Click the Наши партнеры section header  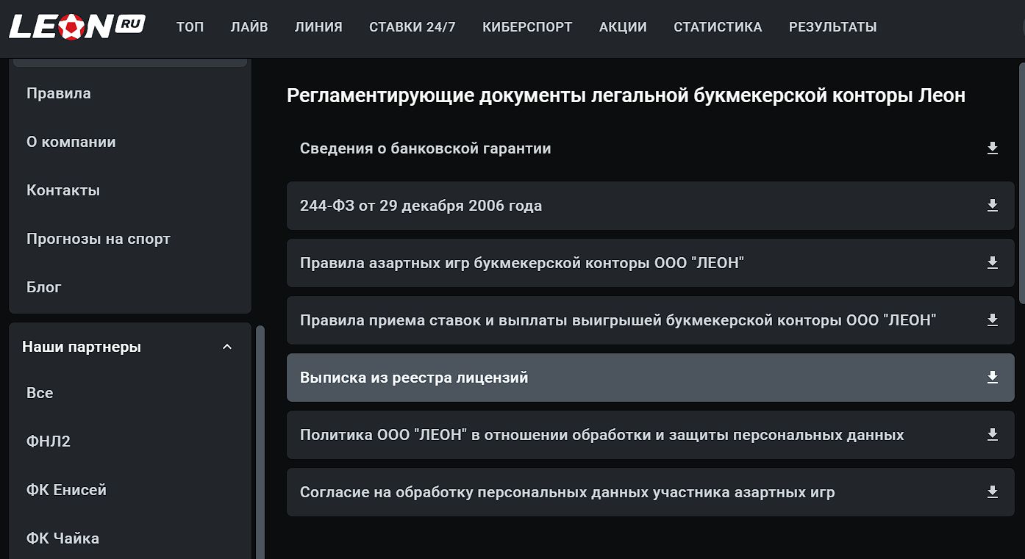click(x=130, y=347)
